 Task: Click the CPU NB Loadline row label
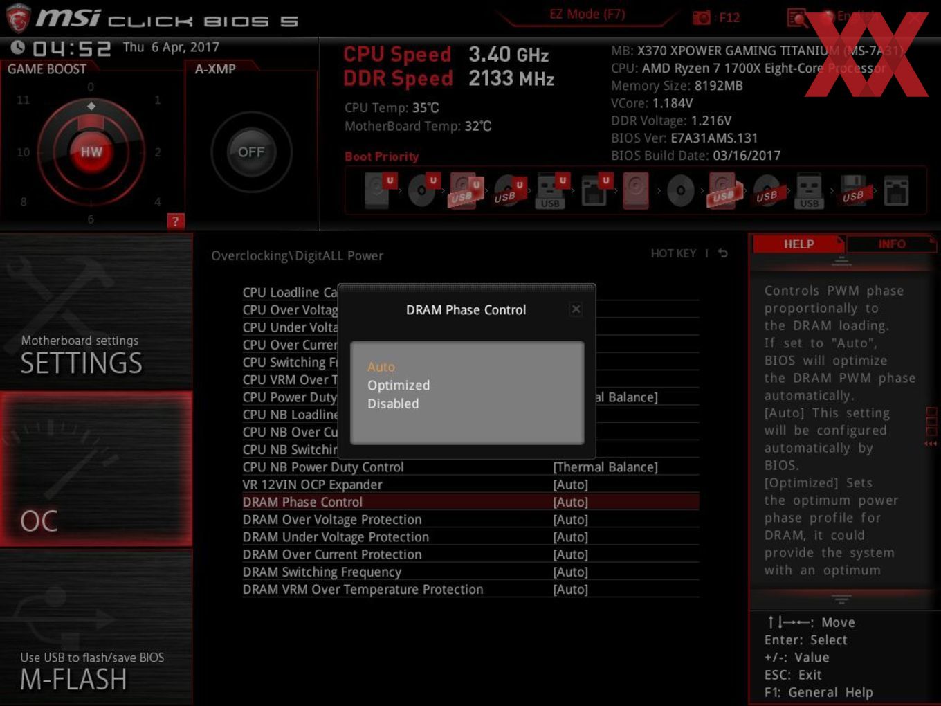pyautogui.click(x=290, y=415)
